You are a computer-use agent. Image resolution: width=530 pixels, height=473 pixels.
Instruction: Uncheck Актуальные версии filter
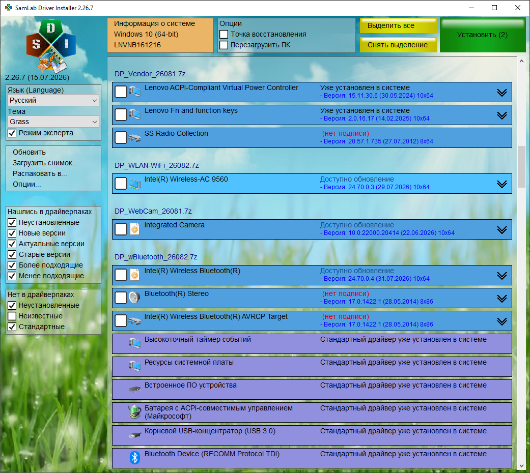click(x=12, y=244)
